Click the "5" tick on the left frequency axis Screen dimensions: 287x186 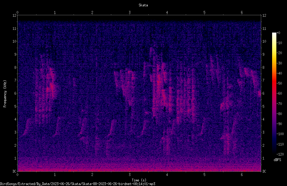point(16,106)
